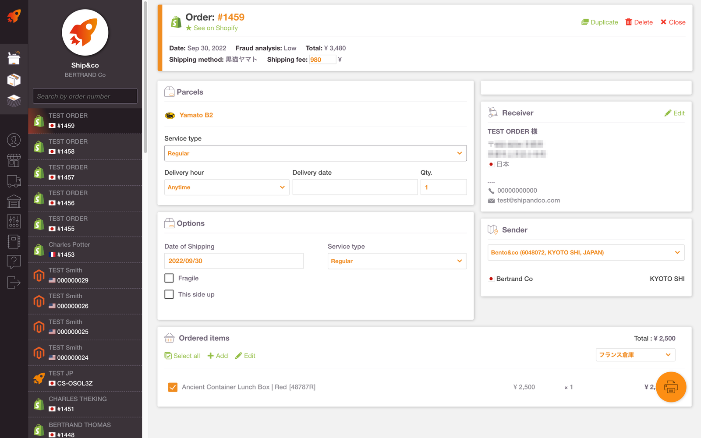Open the shops storefront icon in sidebar

(x=14, y=160)
